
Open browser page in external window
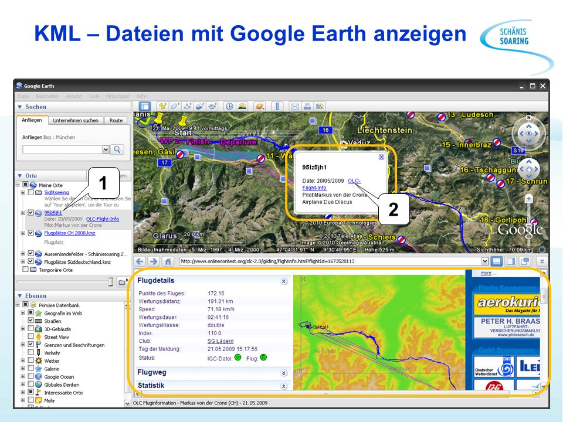[524, 261]
